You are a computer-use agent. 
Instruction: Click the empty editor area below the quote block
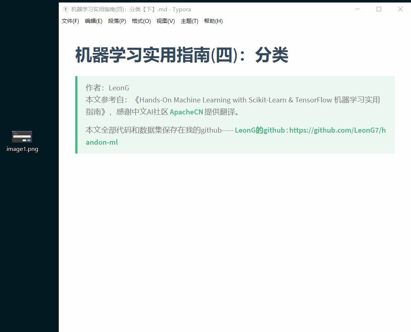click(x=234, y=237)
